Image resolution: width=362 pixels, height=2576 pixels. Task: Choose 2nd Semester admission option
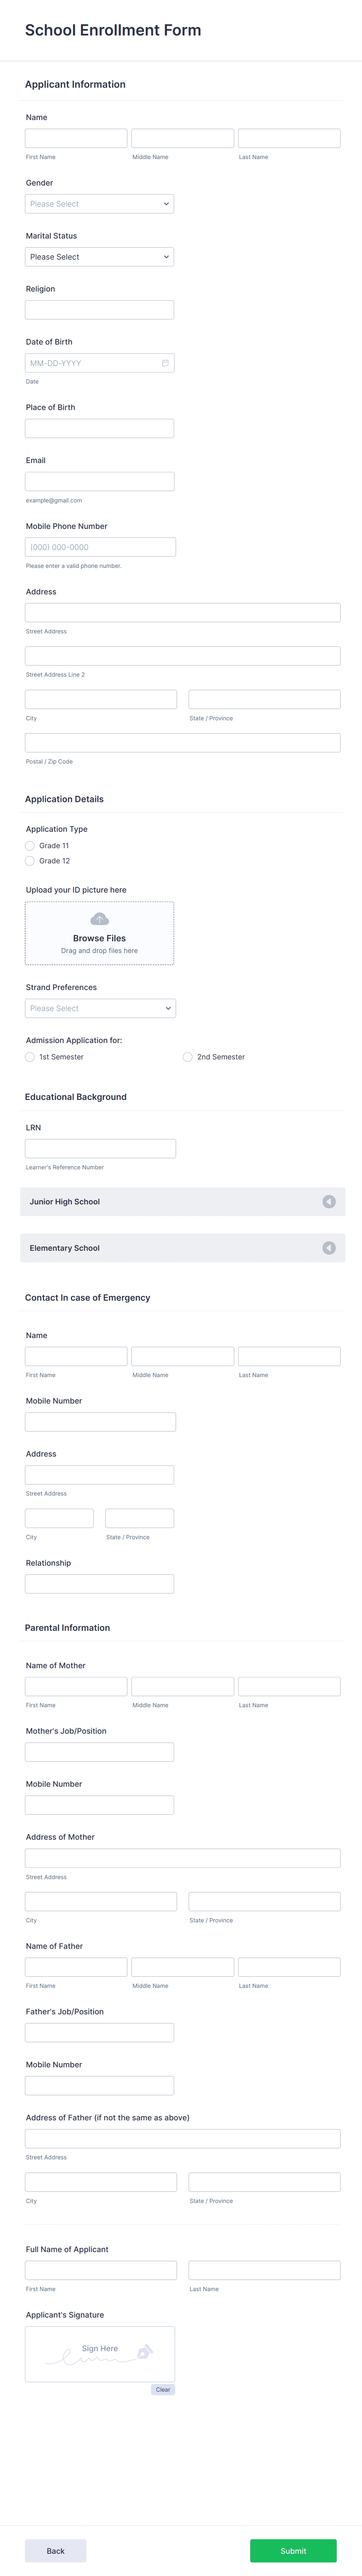[x=187, y=1057]
